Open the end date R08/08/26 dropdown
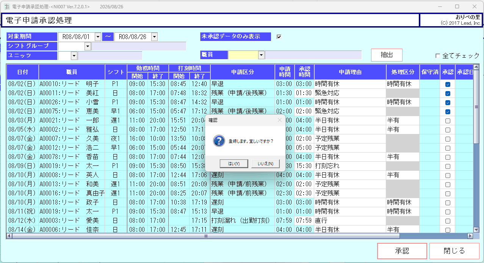484x263 pixels. 154,37
